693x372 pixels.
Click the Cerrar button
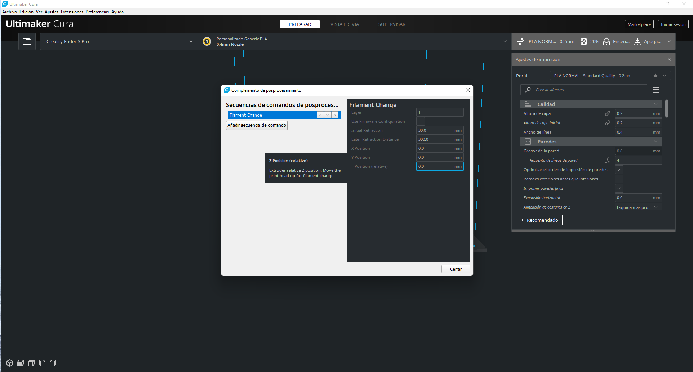coord(456,269)
